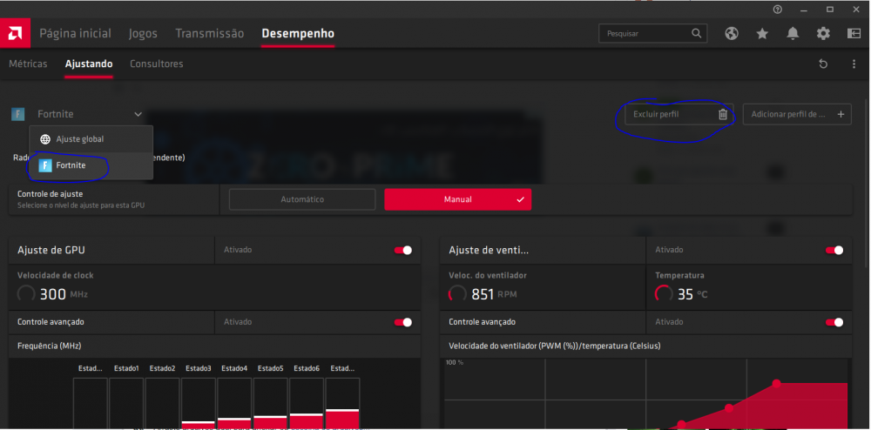
Task: Collapse the Fortnite profile dropdown chevron
Action: pos(138,114)
